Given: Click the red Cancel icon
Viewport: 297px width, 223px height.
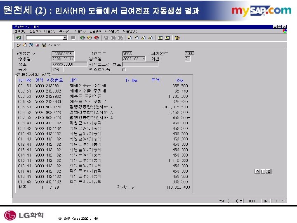Looking at the screenshot, I should tap(97, 38).
